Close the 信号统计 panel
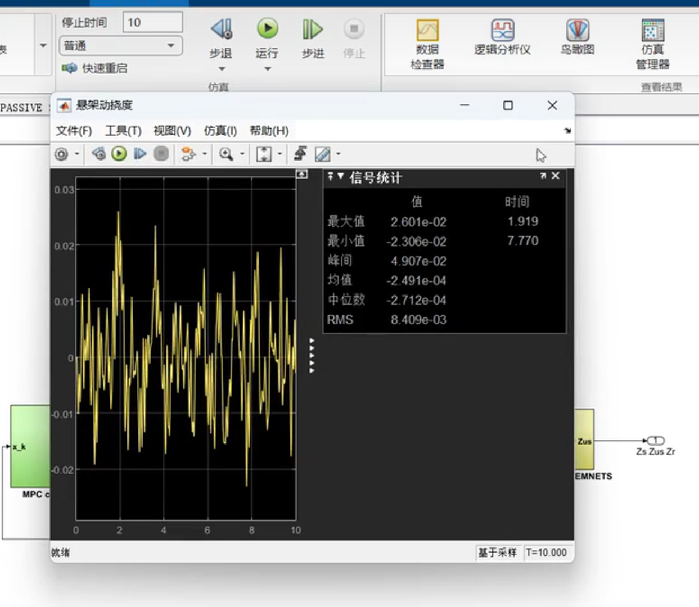Screen dimensions: 699x607 click(555, 176)
